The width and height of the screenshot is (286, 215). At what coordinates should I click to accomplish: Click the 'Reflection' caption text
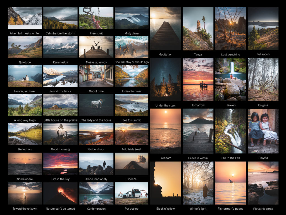(x=25, y=149)
